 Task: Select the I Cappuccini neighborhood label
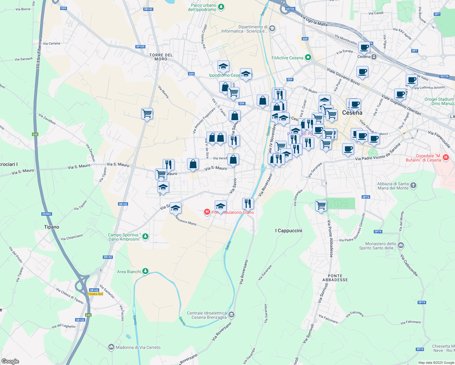pyautogui.click(x=289, y=231)
